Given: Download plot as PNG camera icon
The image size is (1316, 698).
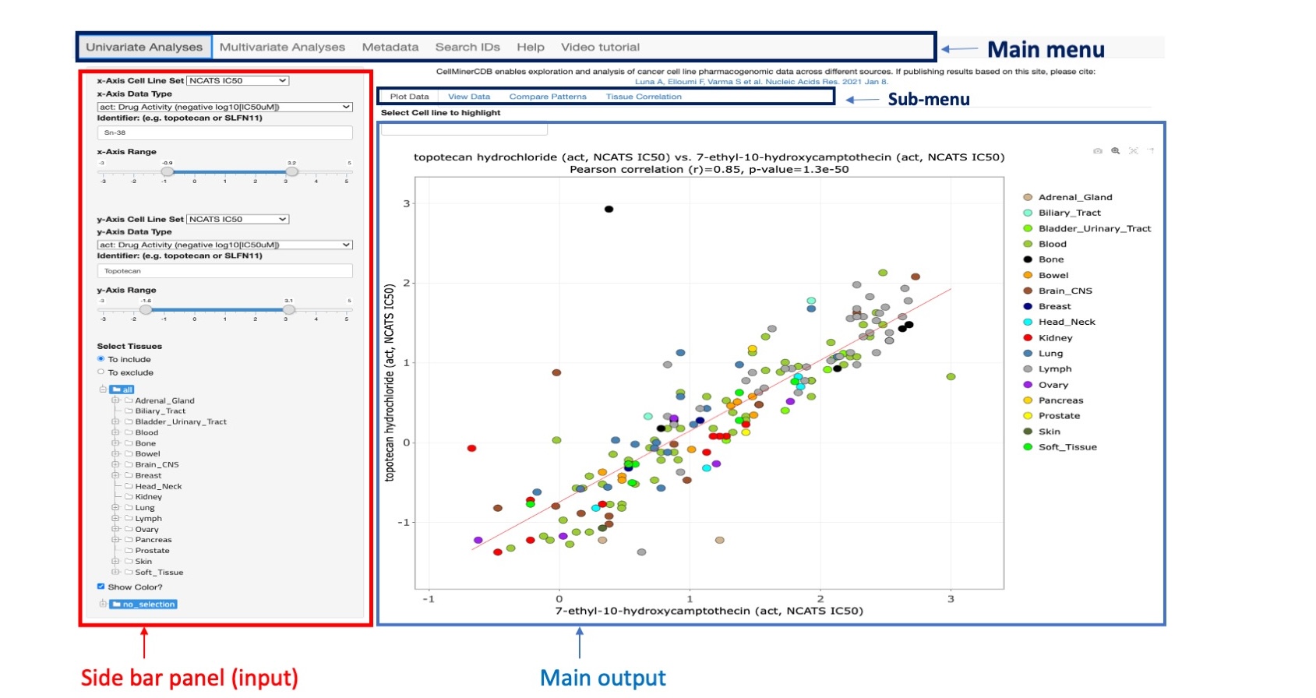Looking at the screenshot, I should (x=1097, y=151).
